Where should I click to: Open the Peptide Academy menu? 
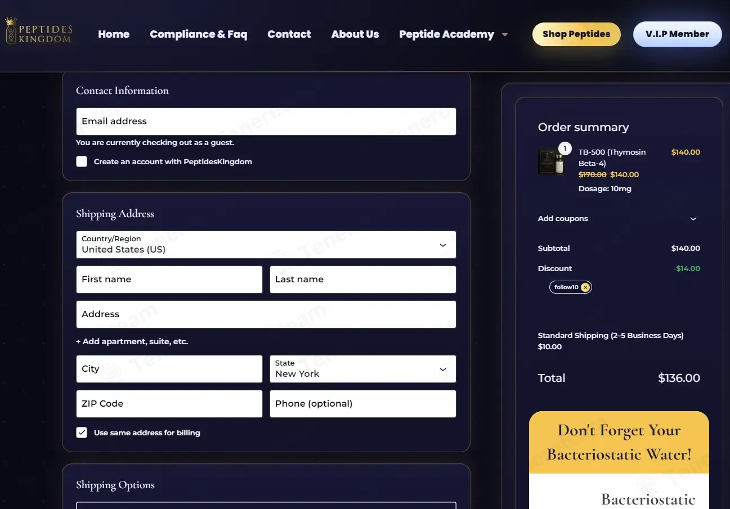pyautogui.click(x=447, y=34)
